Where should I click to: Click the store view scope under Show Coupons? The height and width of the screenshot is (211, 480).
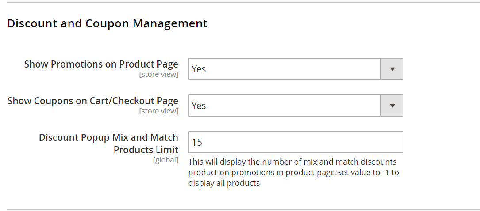(158, 111)
